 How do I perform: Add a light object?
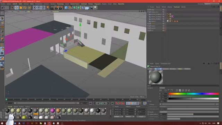95,8
